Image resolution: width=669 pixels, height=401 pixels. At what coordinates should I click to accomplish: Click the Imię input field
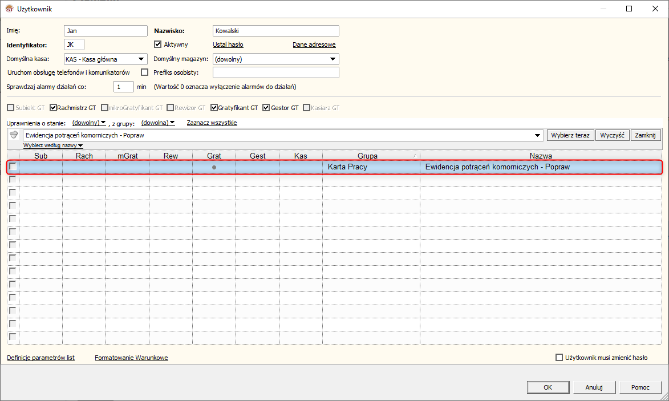[106, 31]
